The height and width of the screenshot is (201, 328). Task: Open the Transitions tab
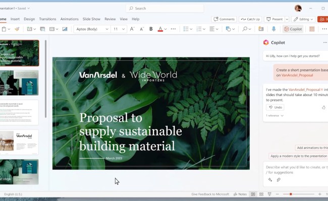tap(47, 19)
